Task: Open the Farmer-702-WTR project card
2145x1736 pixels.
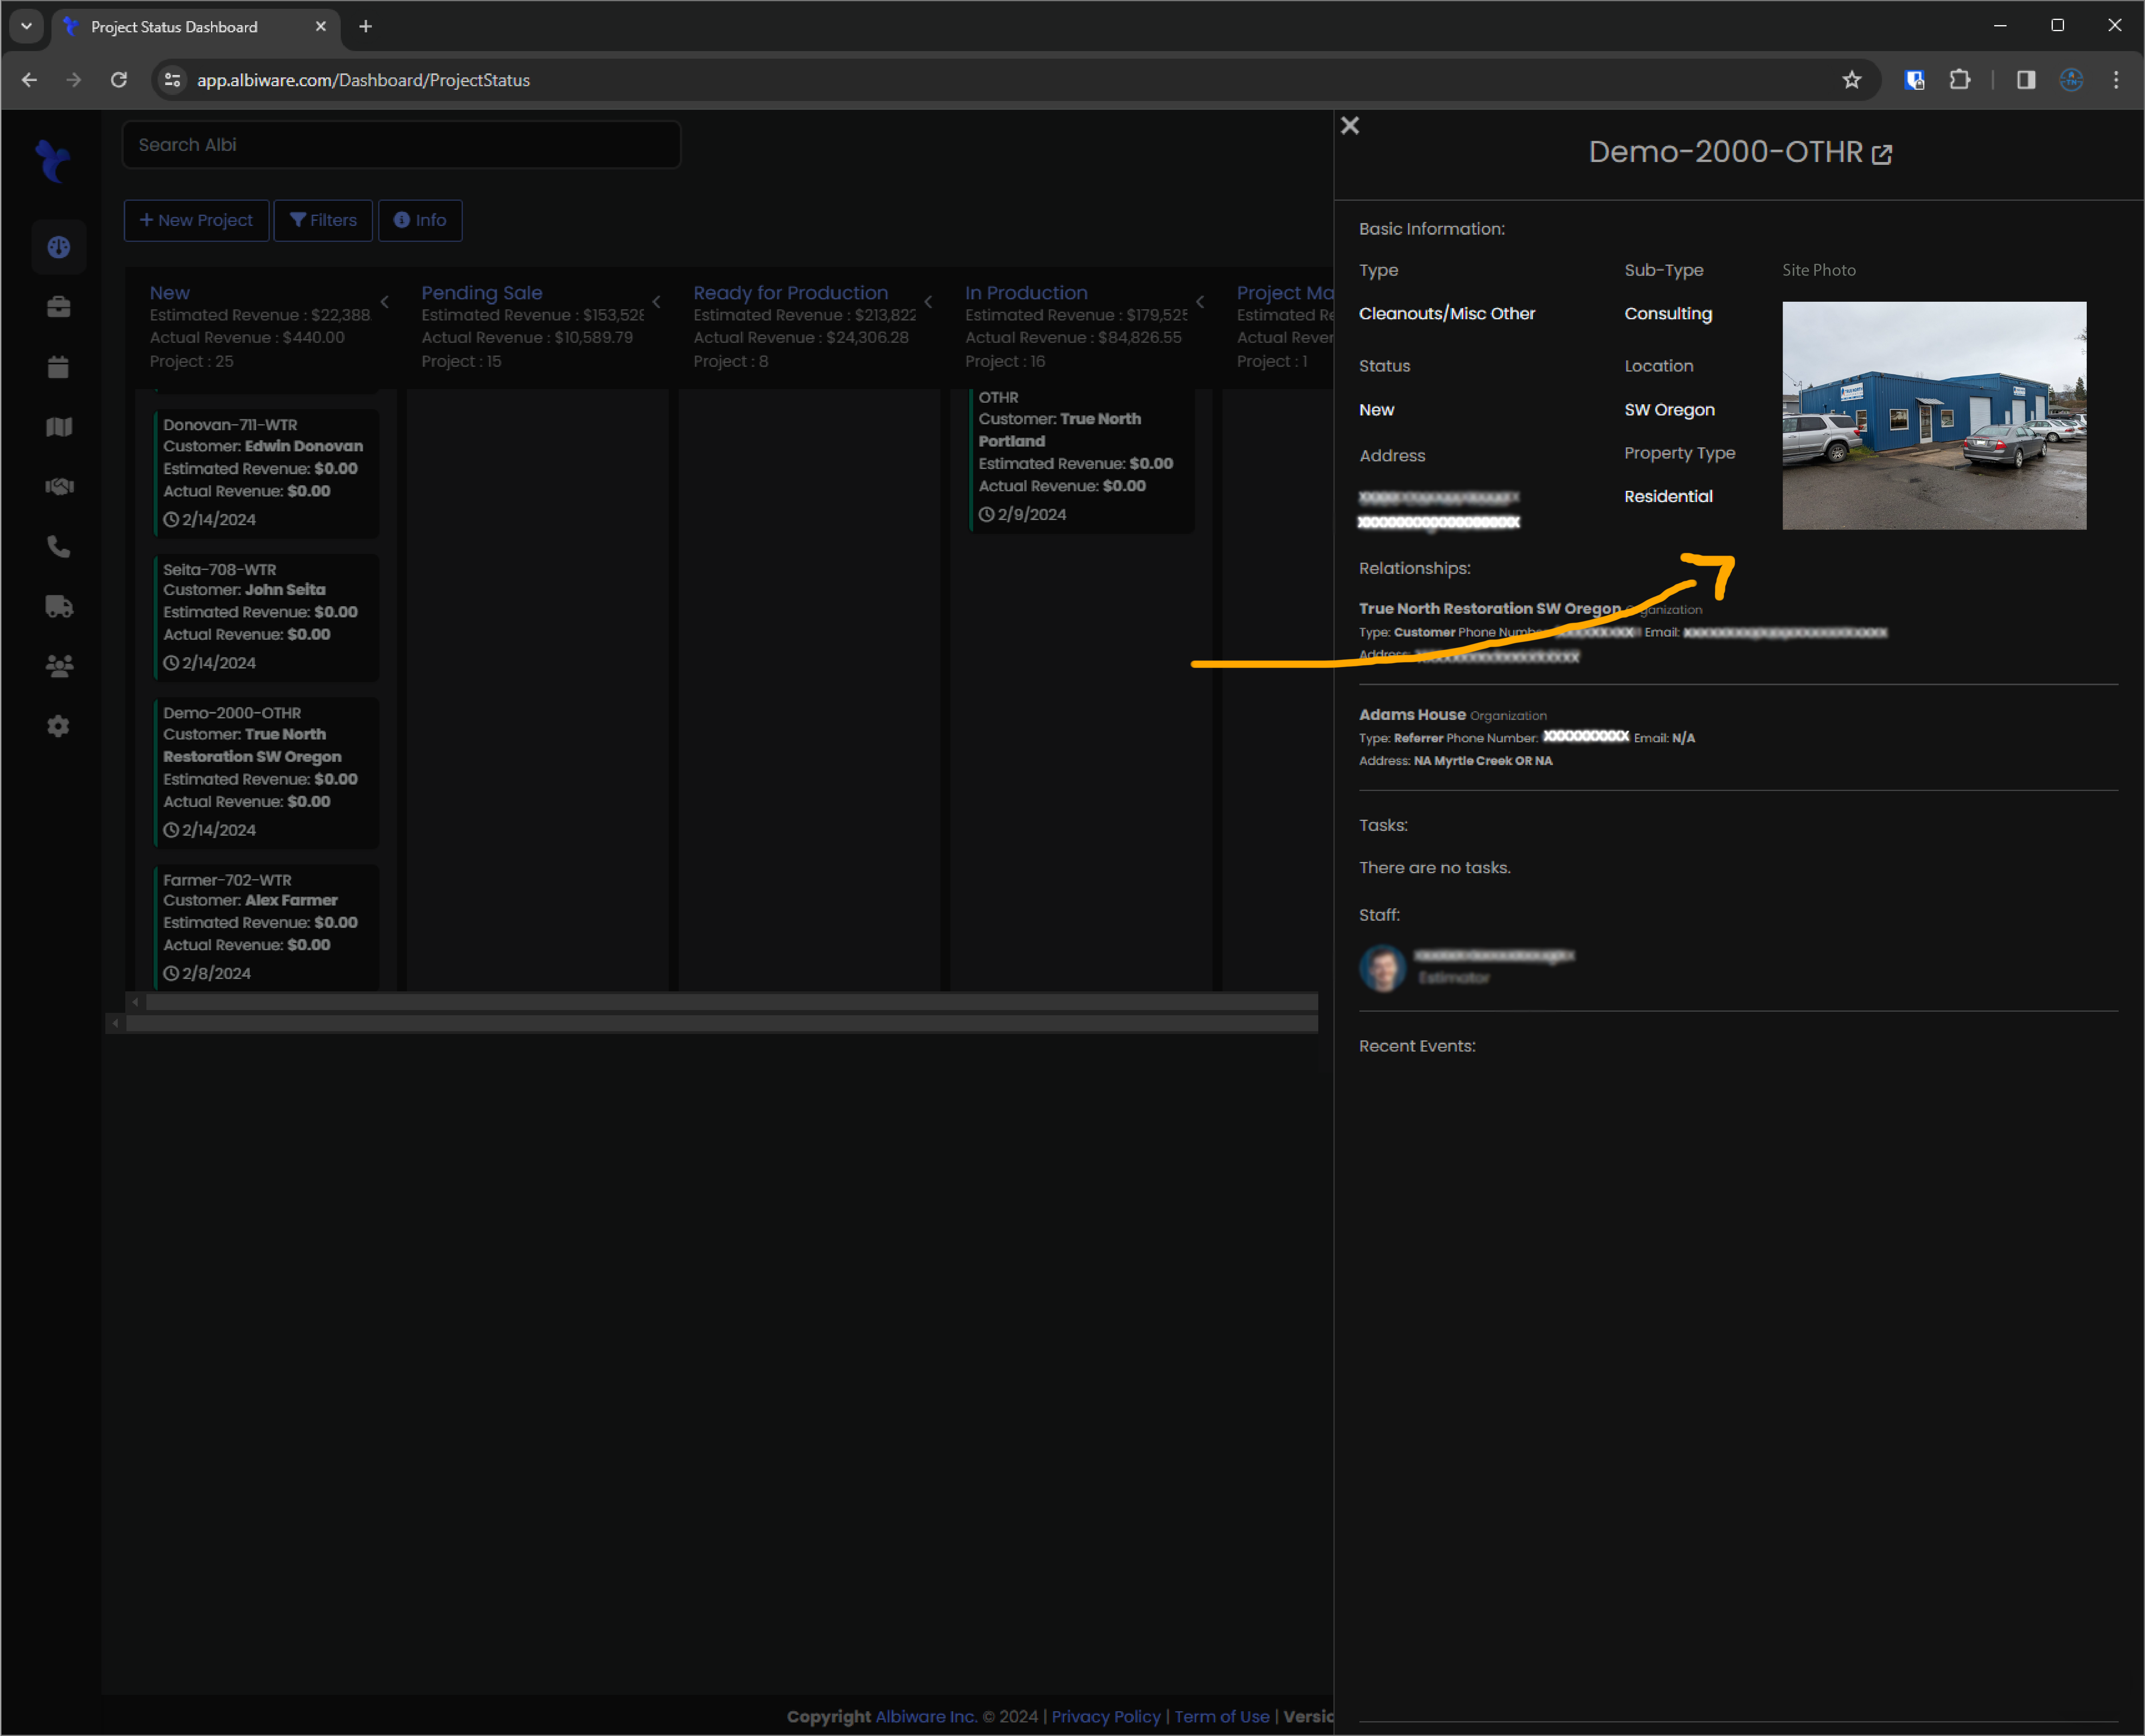Action: point(266,927)
